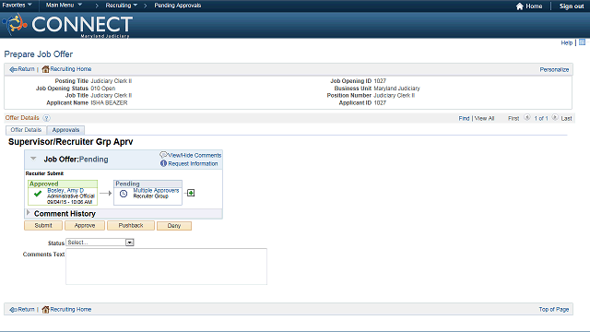This screenshot has height=332, width=590.
Task: Go to Pending Approvals breadcrumb
Action: pos(178,6)
